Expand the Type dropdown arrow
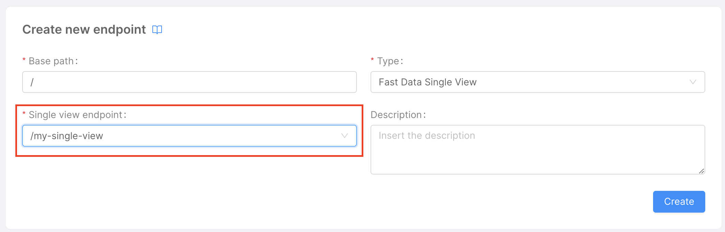This screenshot has height=232, width=725. pyautogui.click(x=693, y=82)
